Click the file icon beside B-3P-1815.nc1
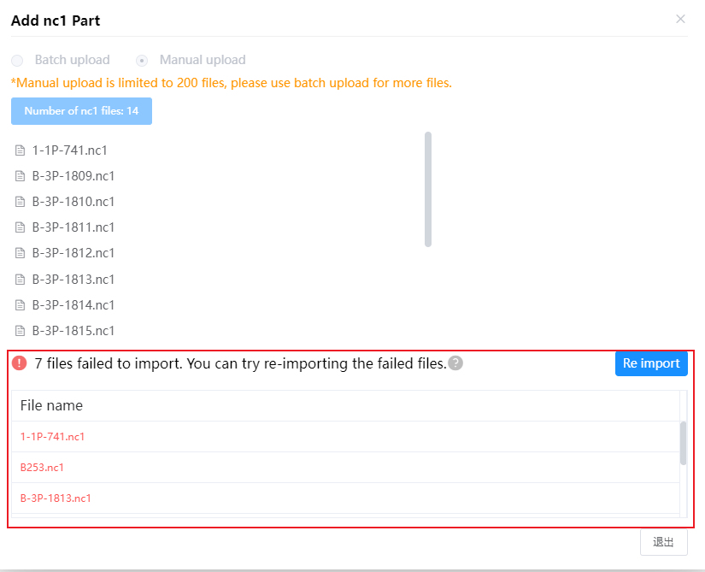Viewport: 705px width, 572px height. (20, 331)
